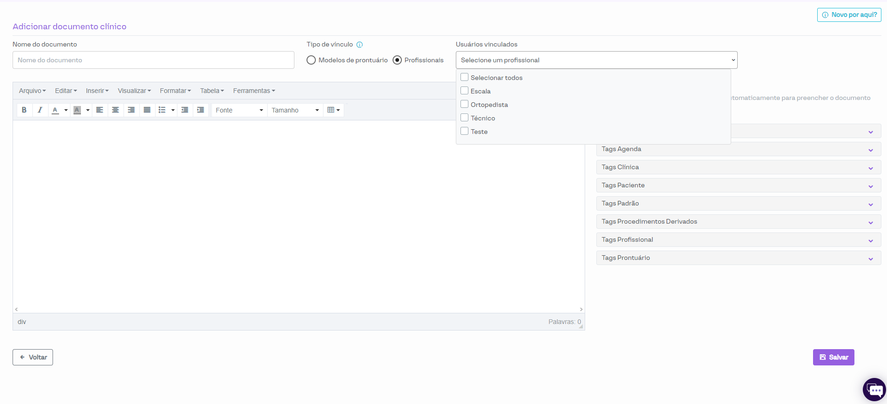
Task: Align text to the center
Action: (115, 110)
